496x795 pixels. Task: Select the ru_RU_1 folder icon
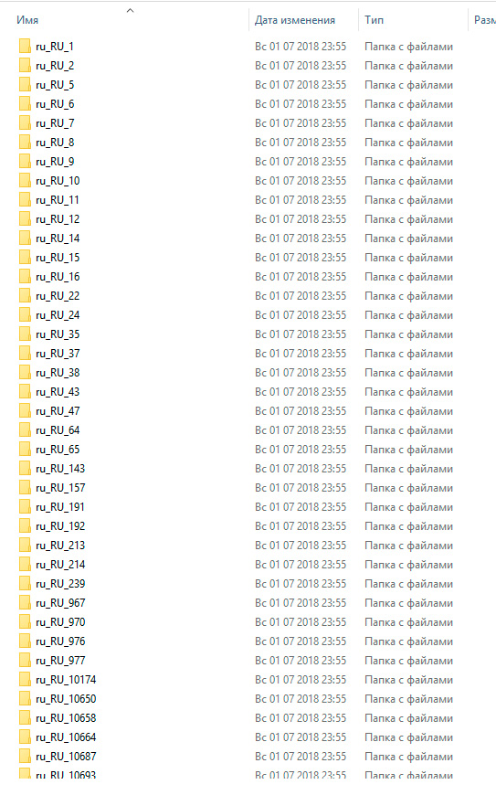click(25, 46)
